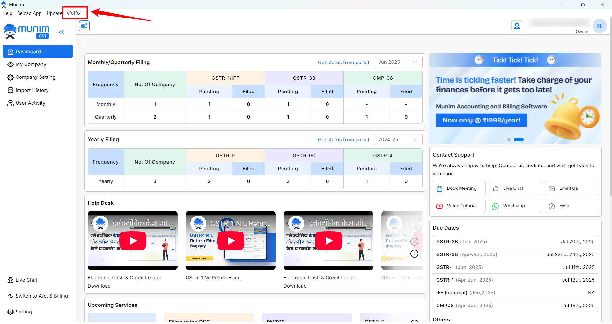Open Video Tutorial button
Image resolution: width=612 pixels, height=324 pixels.
[459, 206]
